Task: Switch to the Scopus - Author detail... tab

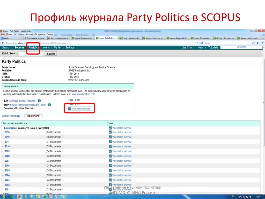Action: pos(249,38)
